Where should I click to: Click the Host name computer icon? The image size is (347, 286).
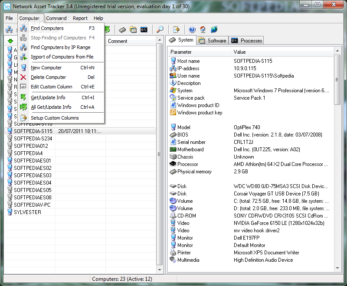(173, 61)
